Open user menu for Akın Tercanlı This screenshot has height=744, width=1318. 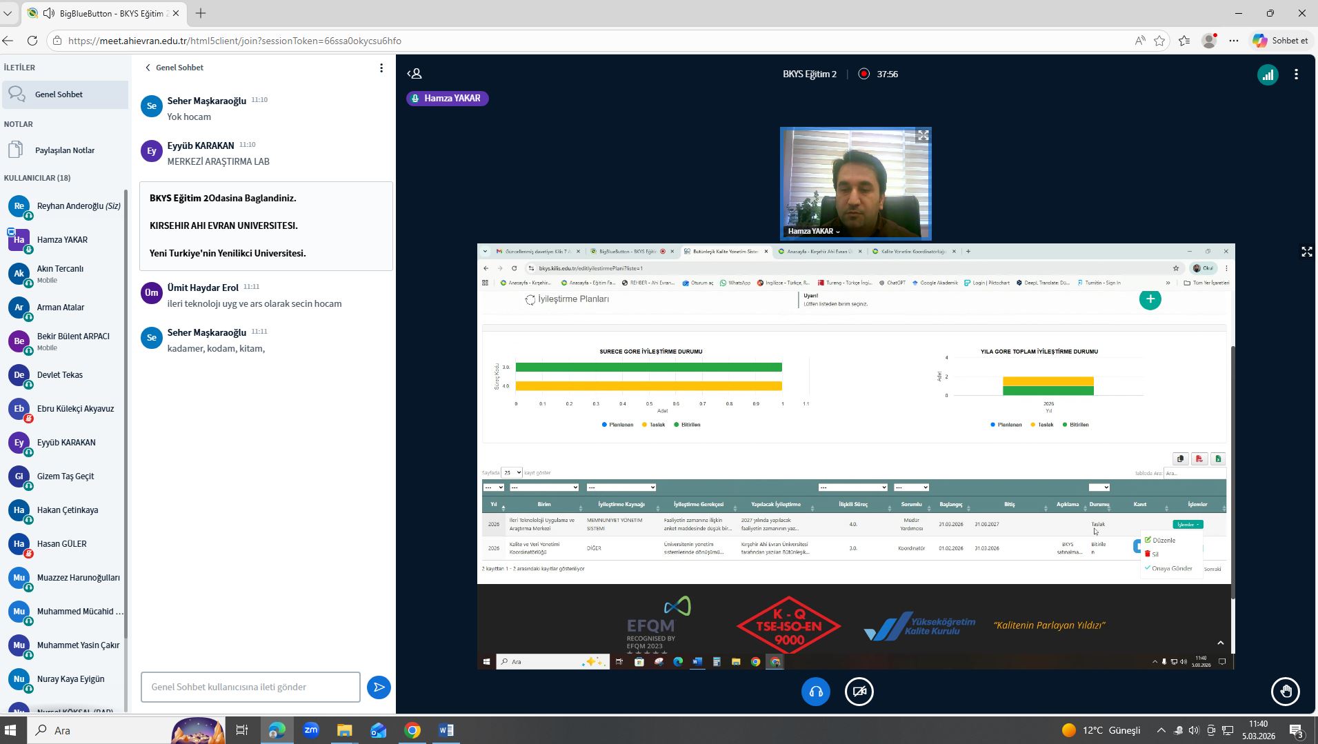coord(65,274)
